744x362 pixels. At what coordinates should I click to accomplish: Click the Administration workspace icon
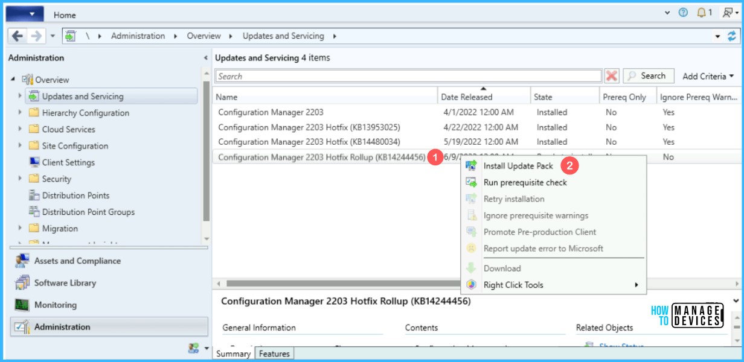tap(22, 327)
